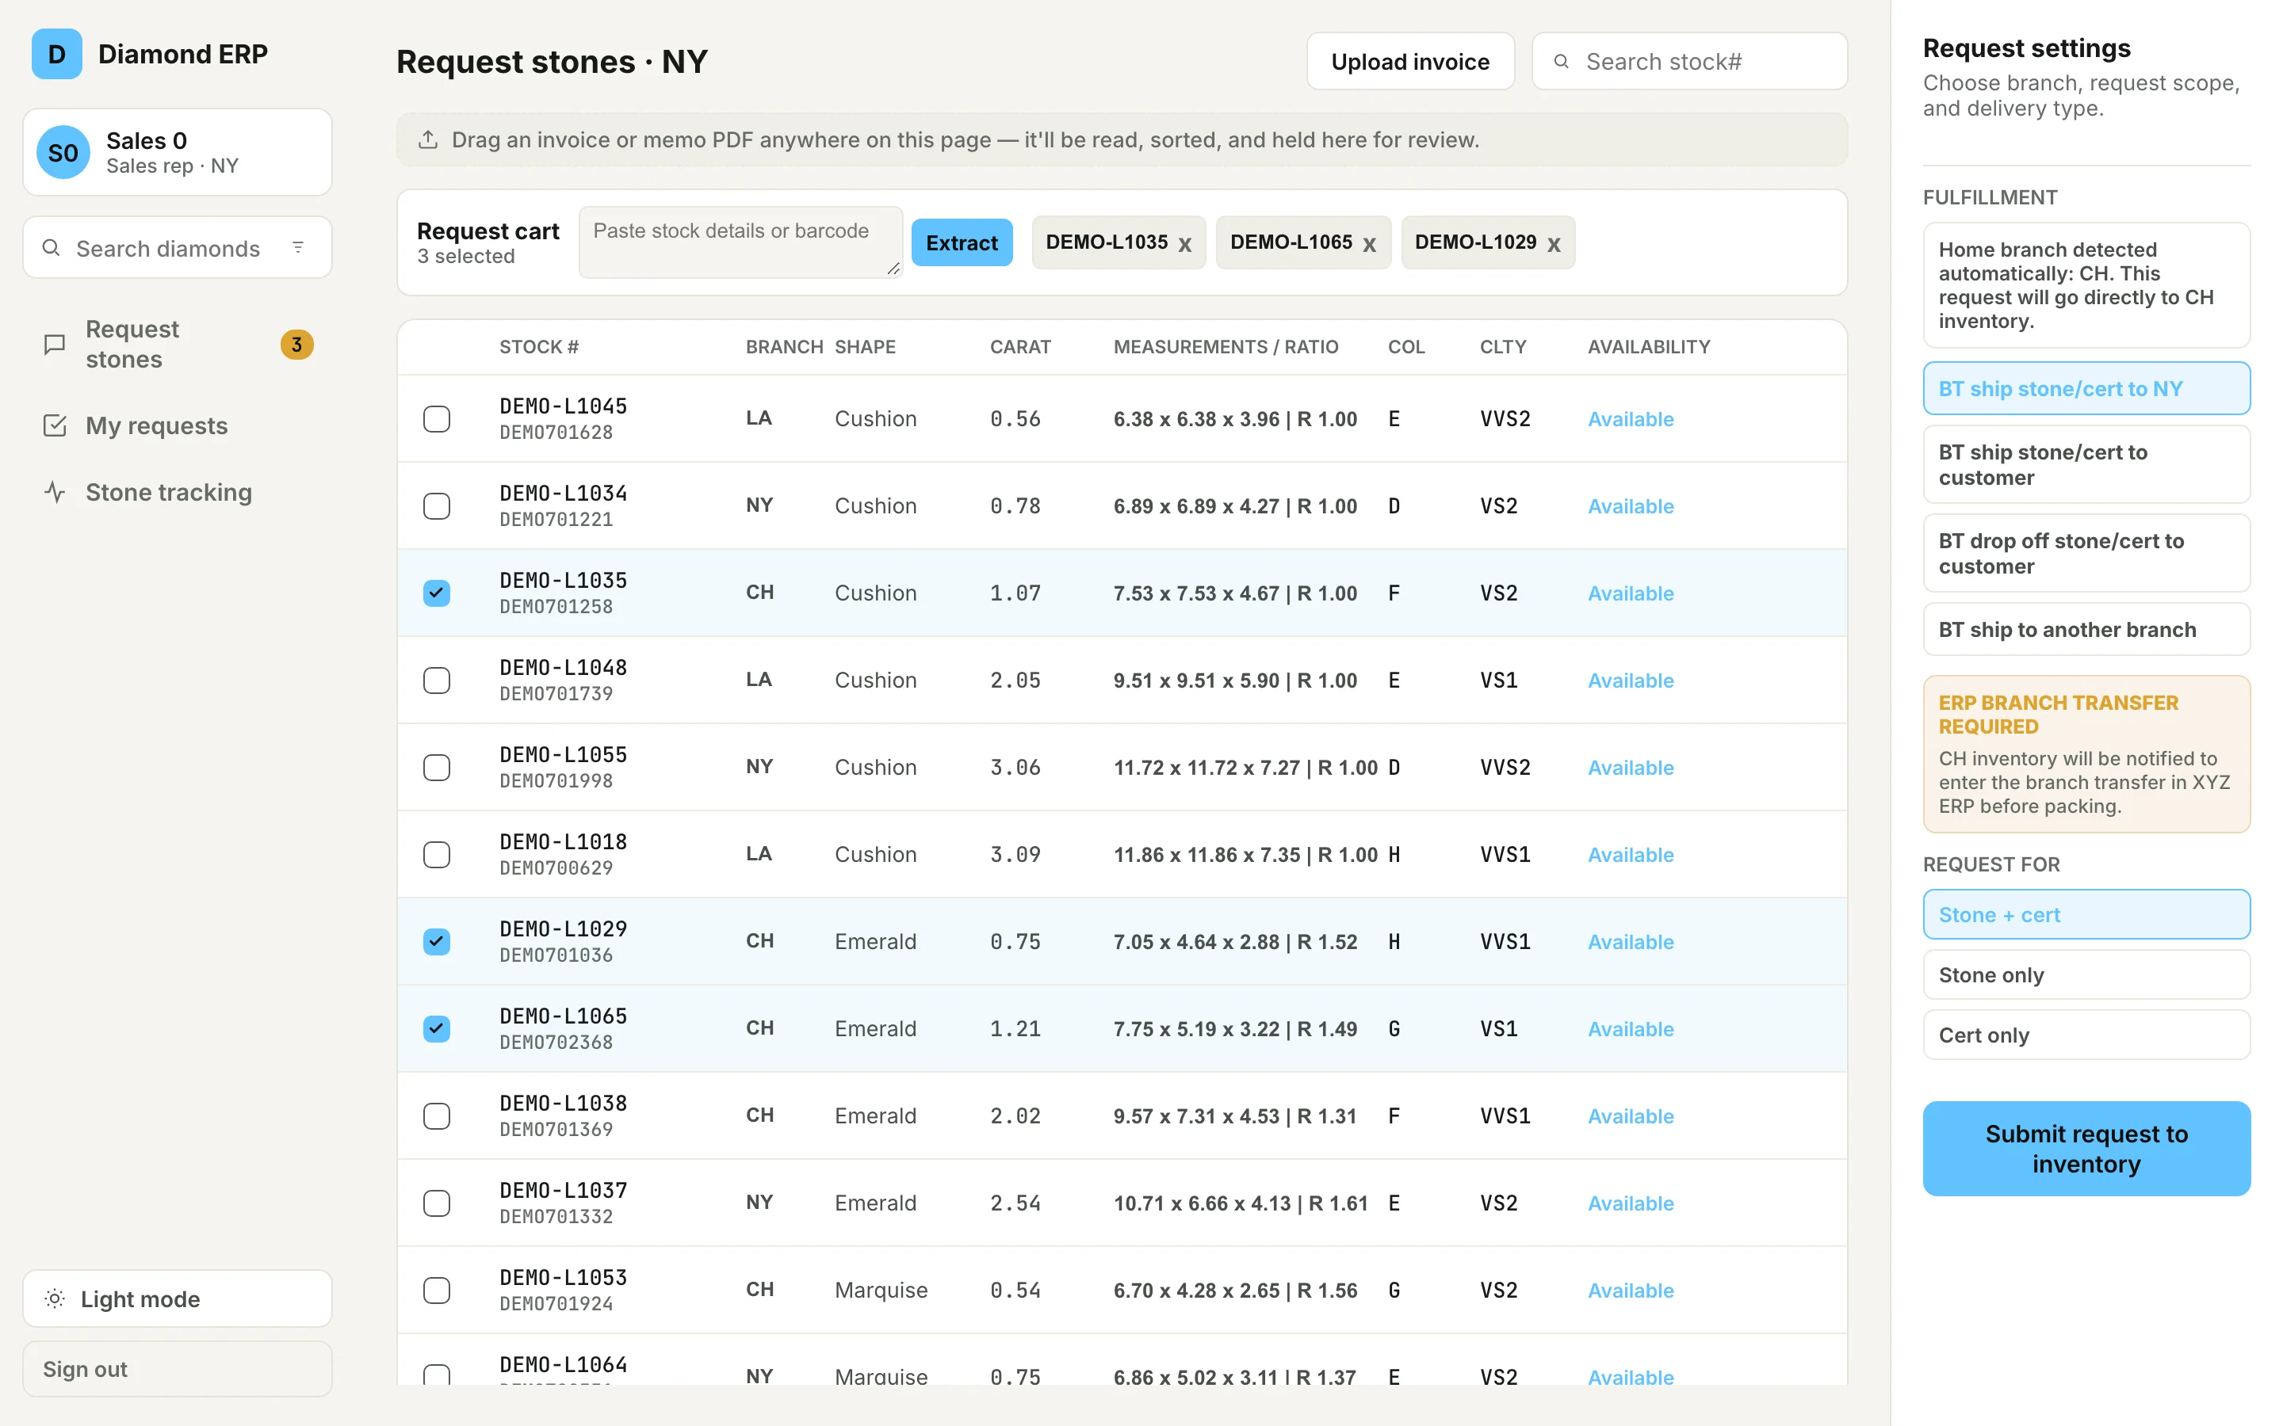Choose Stone + cert request option
2283x1426 pixels.
pos(2086,915)
